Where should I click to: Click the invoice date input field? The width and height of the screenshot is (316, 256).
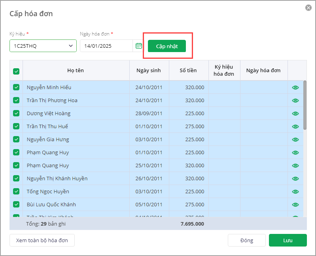click(x=106, y=46)
